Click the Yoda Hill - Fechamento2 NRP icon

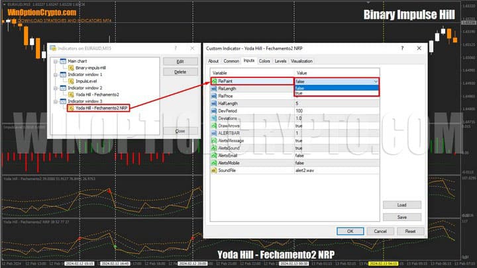point(71,108)
